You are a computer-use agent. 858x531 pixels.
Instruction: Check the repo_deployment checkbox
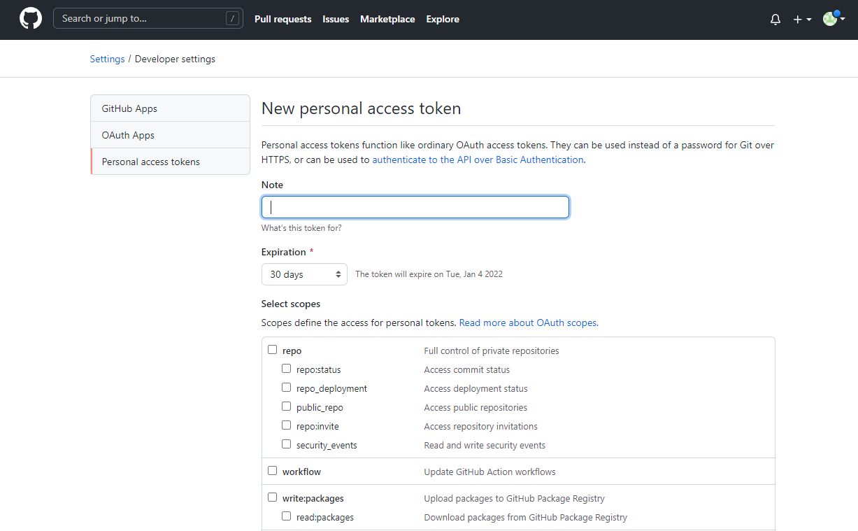click(x=287, y=388)
